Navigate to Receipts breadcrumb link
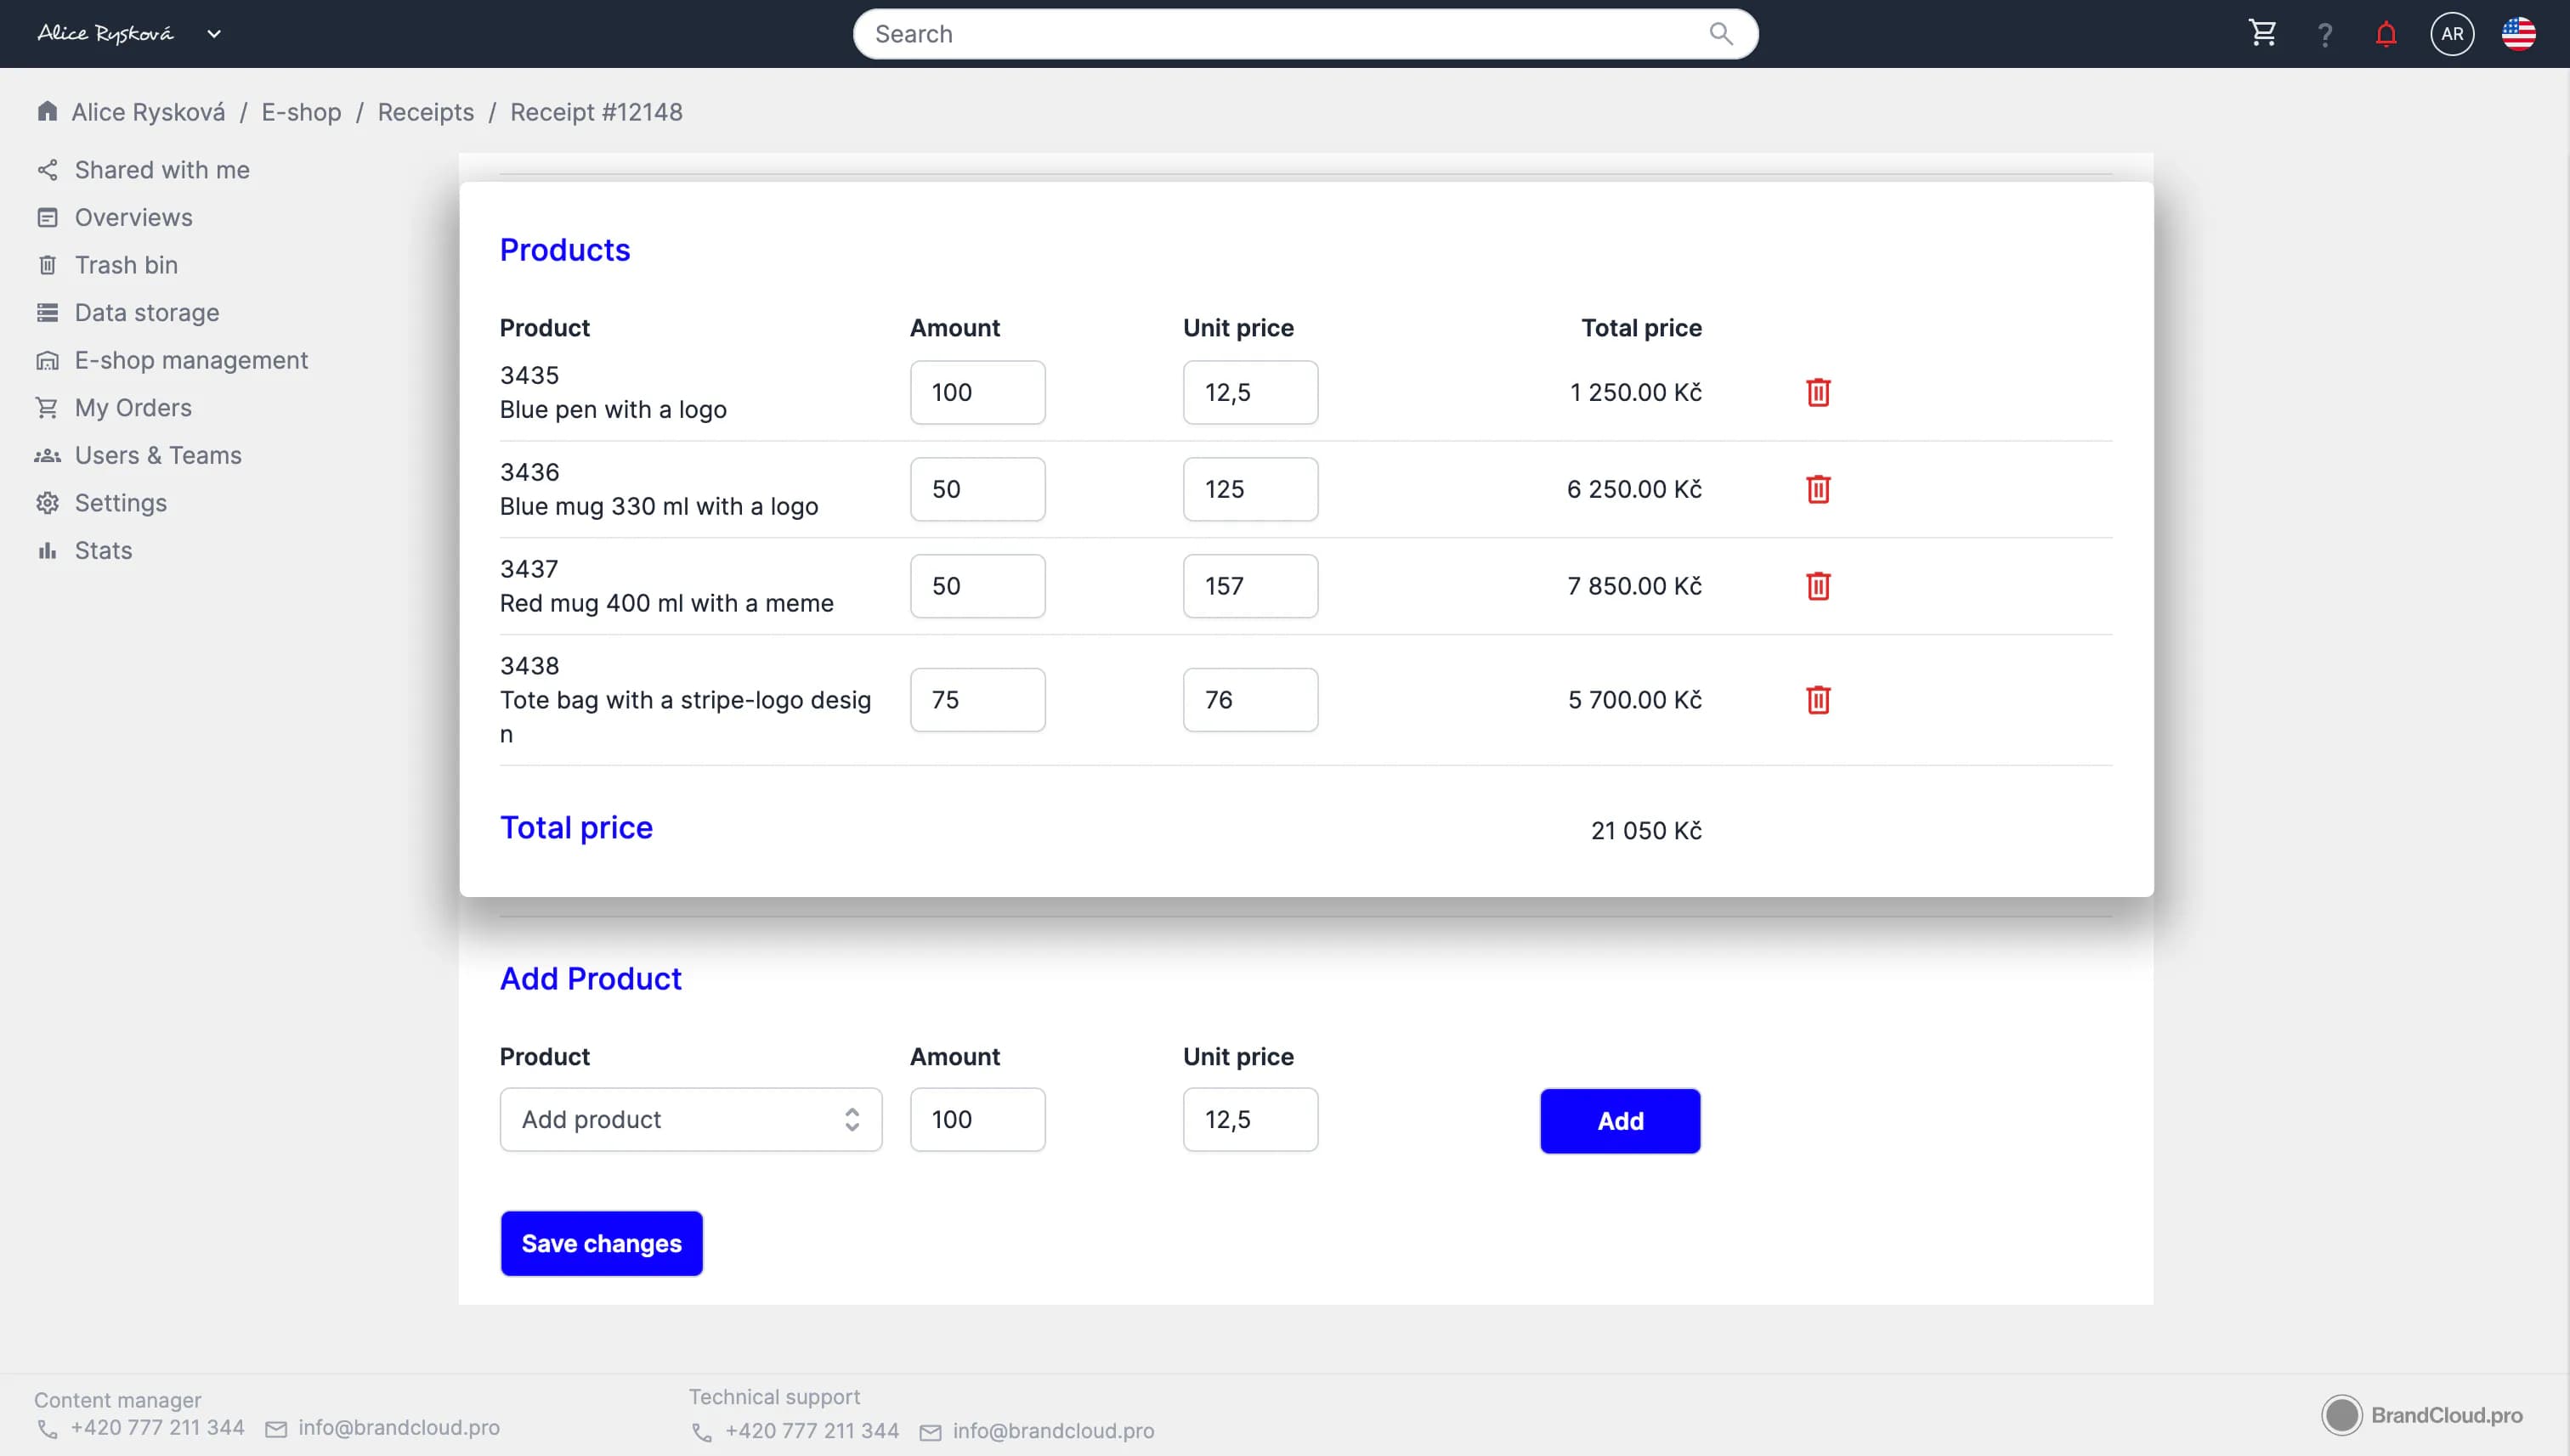Screen dimensions: 2570x1456 click(x=425, y=112)
